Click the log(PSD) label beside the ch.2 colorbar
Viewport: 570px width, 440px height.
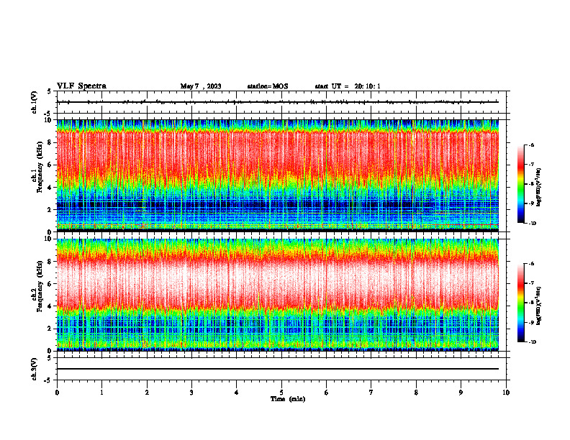tap(539, 306)
